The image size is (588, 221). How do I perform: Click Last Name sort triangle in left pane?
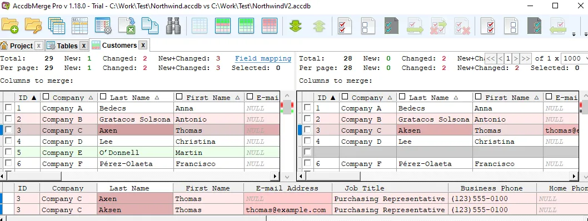click(157, 97)
